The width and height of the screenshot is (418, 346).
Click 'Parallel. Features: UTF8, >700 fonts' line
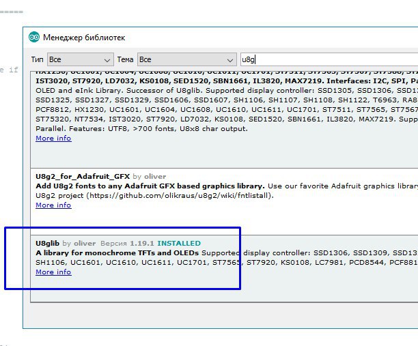pyautogui.click(x=141, y=129)
